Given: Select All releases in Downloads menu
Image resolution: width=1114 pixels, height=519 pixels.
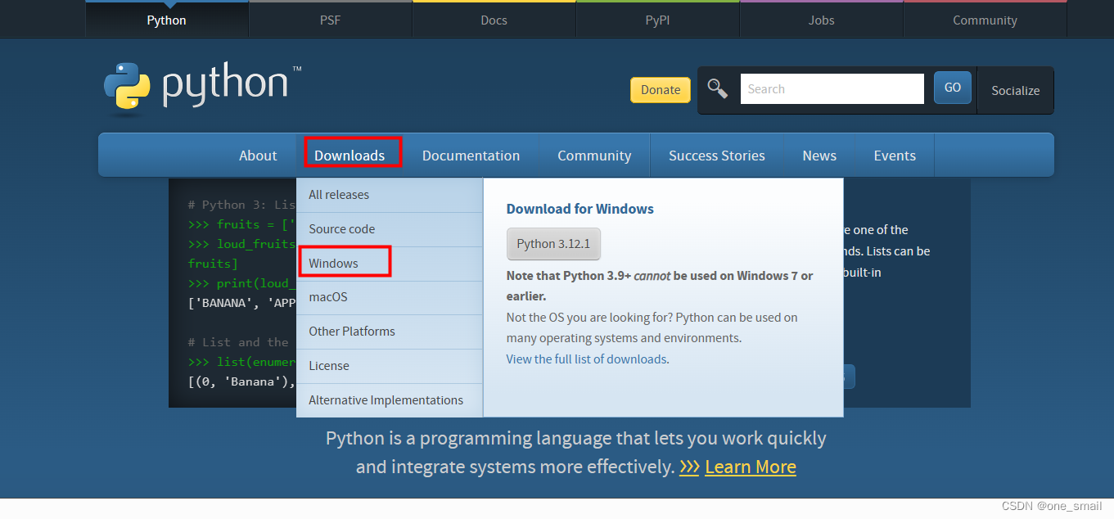Looking at the screenshot, I should coord(390,195).
